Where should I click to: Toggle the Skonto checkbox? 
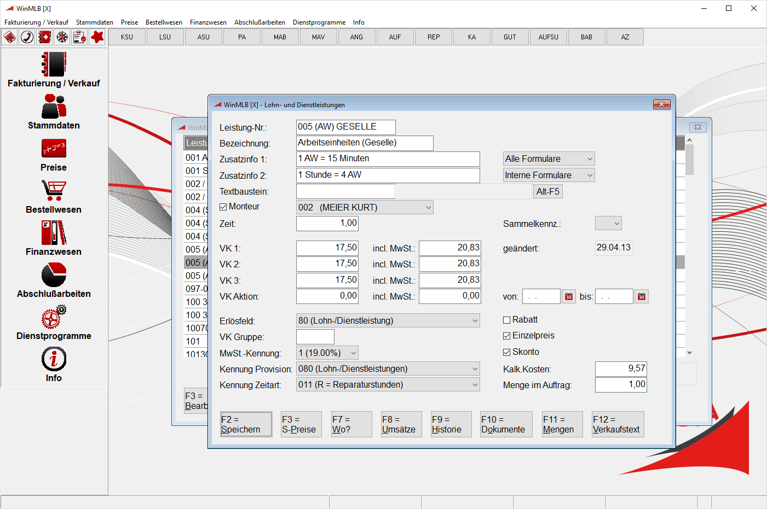click(506, 352)
